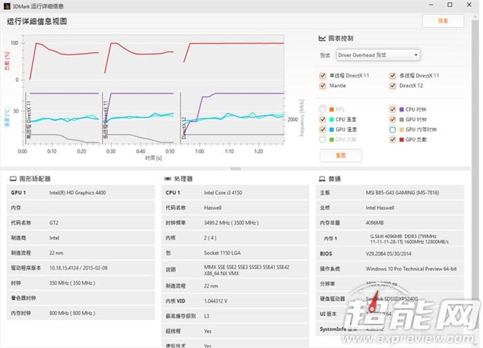The image size is (483, 348).
Task: Click the 3DMark logo in the title bar
Action: tap(7, 6)
